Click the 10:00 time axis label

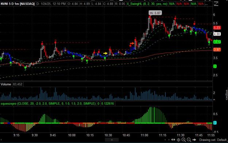coord(72,135)
